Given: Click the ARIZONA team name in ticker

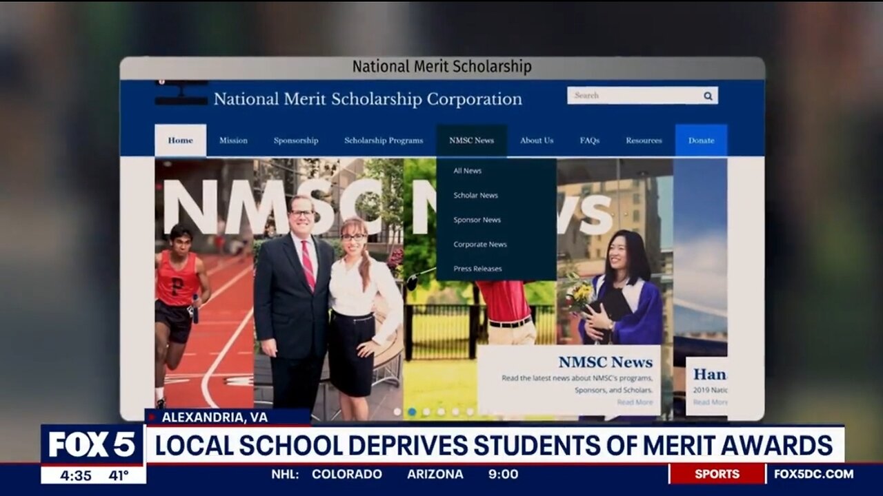Looking at the screenshot, I should click(x=435, y=474).
